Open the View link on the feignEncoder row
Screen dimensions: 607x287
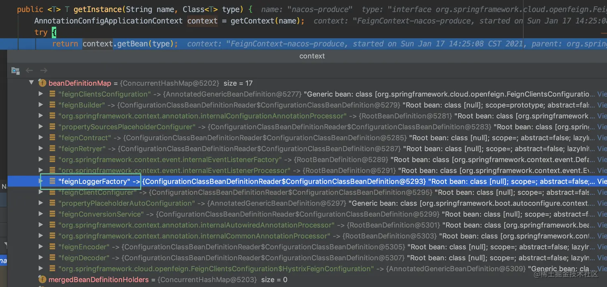602,247
